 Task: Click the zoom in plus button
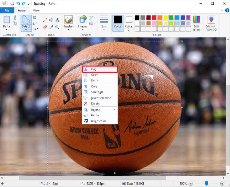coord(222,184)
